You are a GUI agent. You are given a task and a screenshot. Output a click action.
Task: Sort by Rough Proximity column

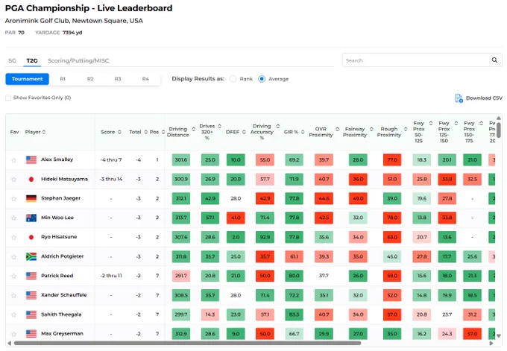(406, 129)
